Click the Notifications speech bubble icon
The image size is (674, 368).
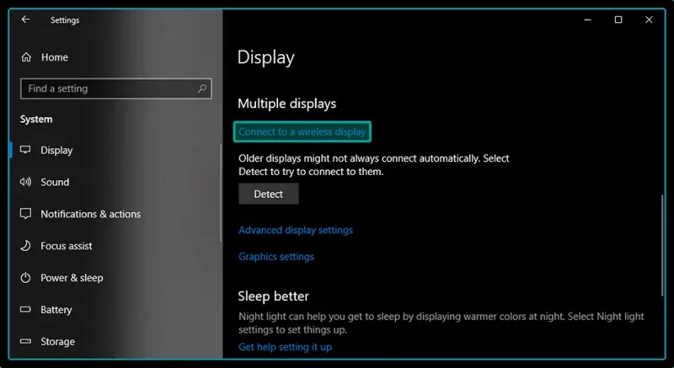pyautogui.click(x=25, y=214)
